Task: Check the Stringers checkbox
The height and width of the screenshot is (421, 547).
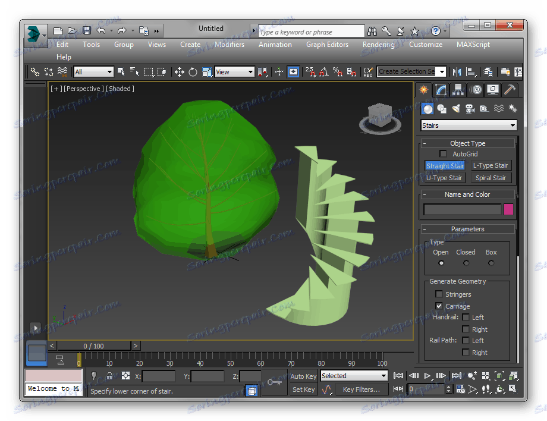Action: 439,294
